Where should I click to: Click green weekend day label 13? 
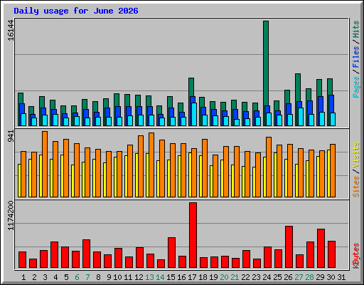149,277
